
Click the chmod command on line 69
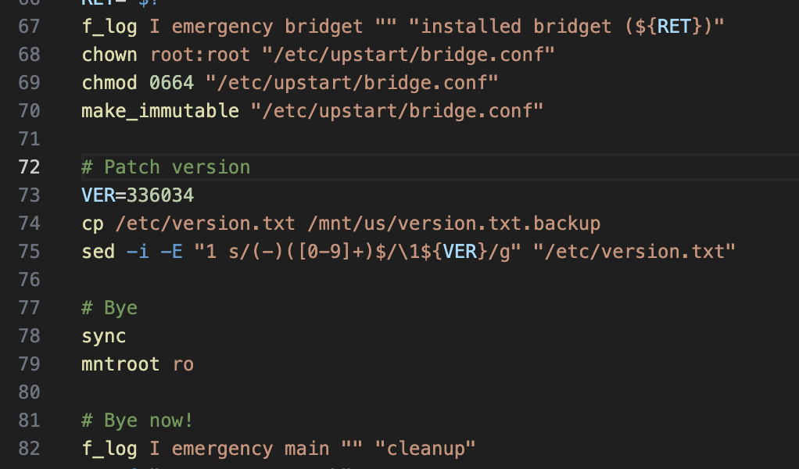pos(109,83)
